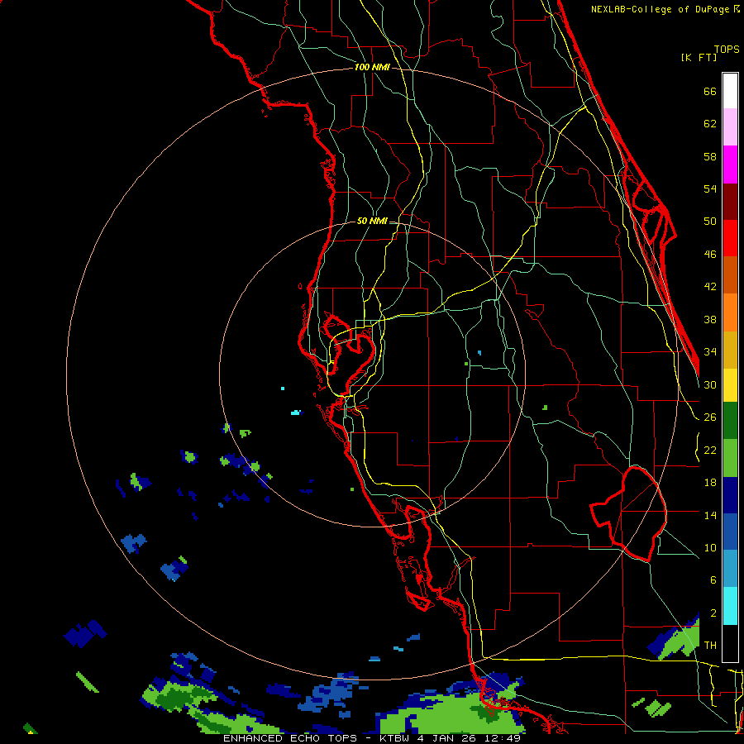744x744 pixels.
Task: Click legend value 46
Action: pos(710,255)
